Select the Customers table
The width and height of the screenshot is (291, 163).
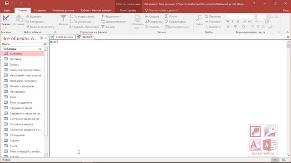(x=23, y=53)
